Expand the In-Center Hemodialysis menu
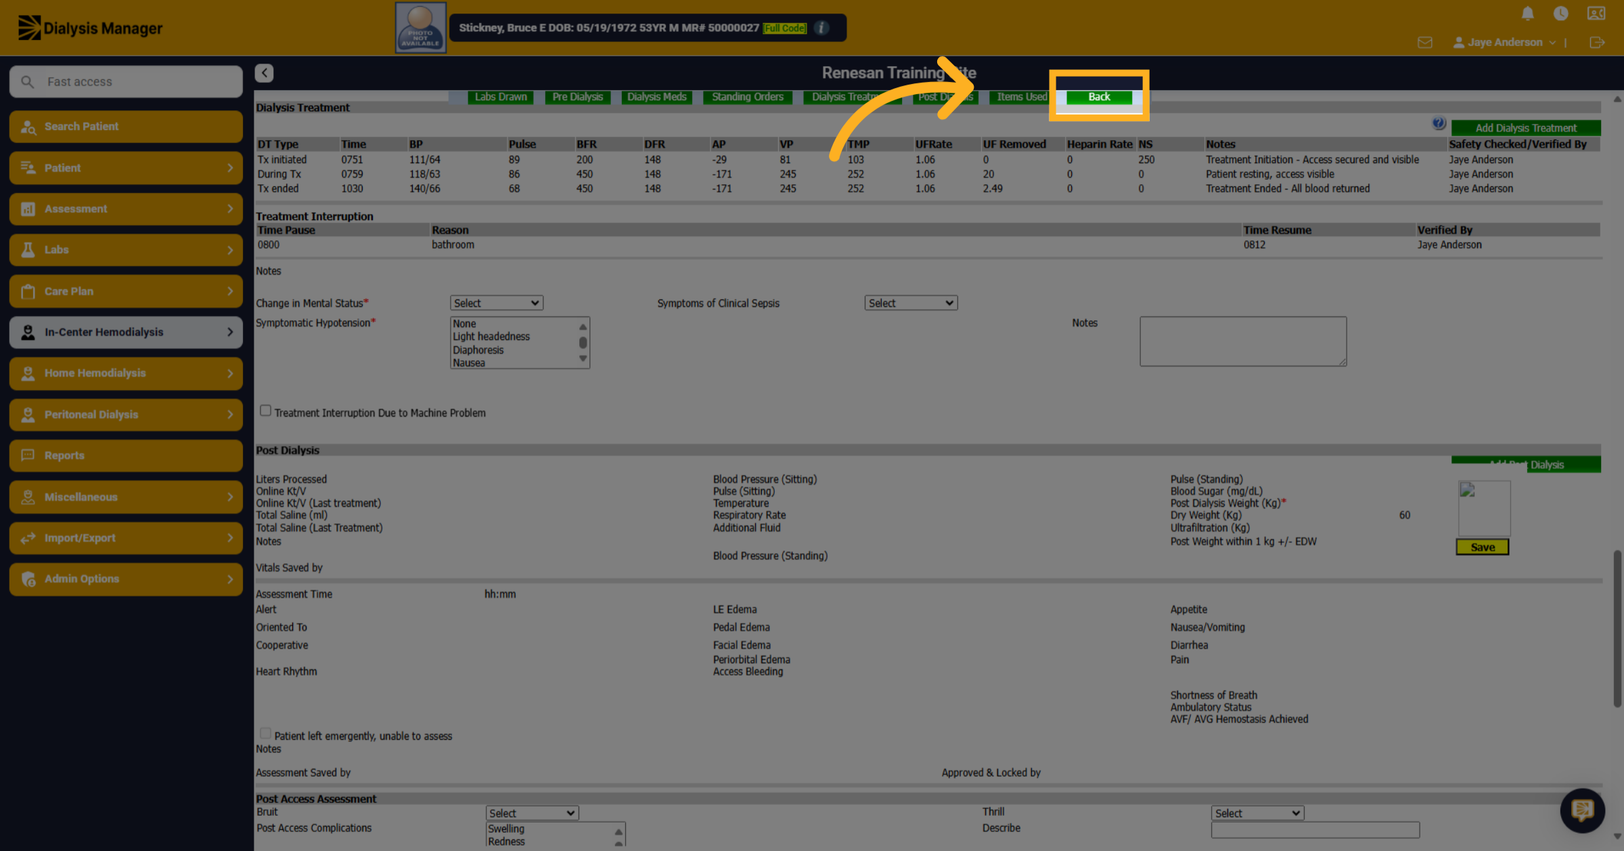Viewport: 1624px width, 851px height. pyautogui.click(x=127, y=332)
